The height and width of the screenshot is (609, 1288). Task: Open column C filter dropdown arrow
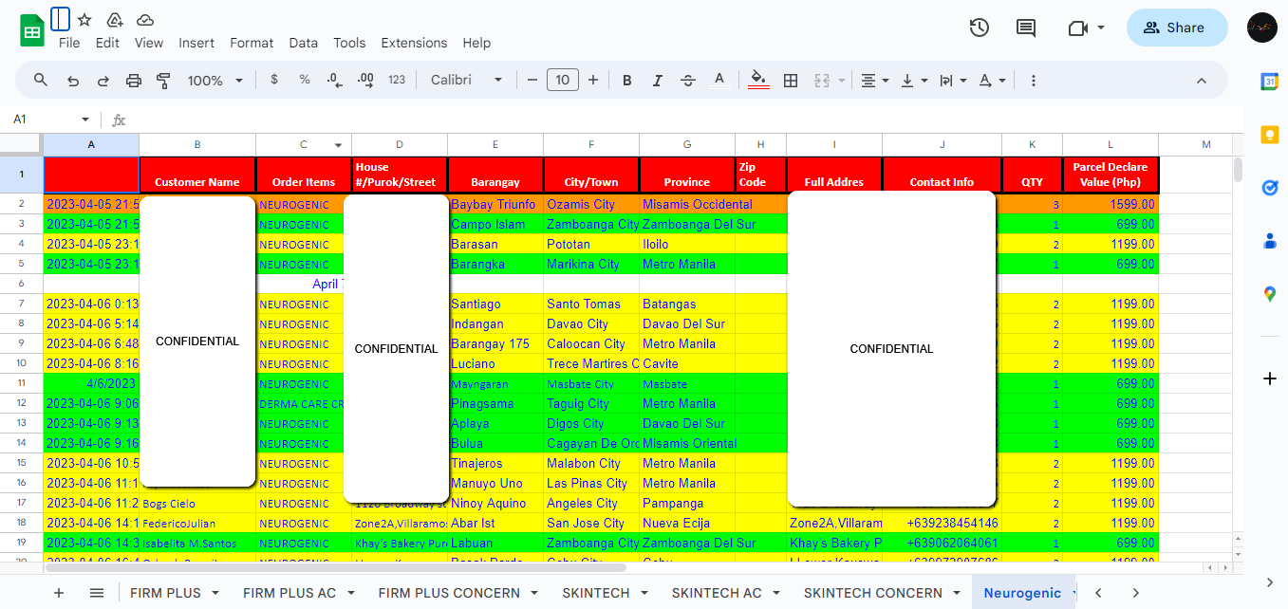pyautogui.click(x=338, y=145)
